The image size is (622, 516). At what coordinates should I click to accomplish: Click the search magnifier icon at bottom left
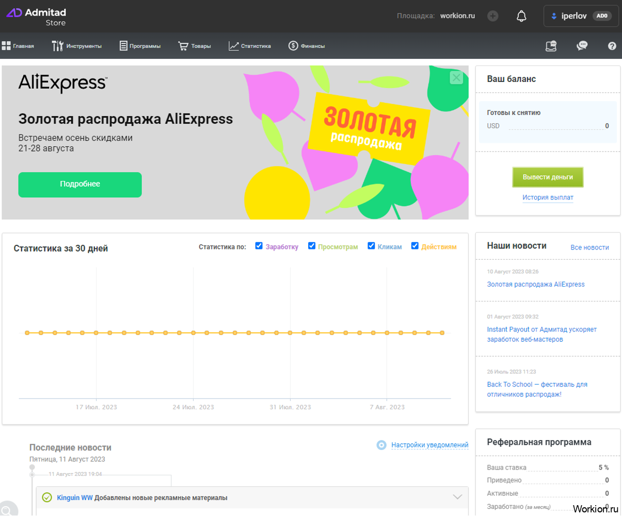(7, 510)
